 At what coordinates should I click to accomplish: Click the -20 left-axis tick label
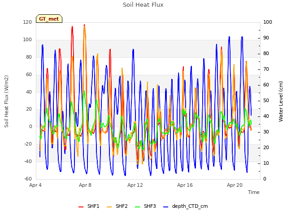(x=28, y=144)
